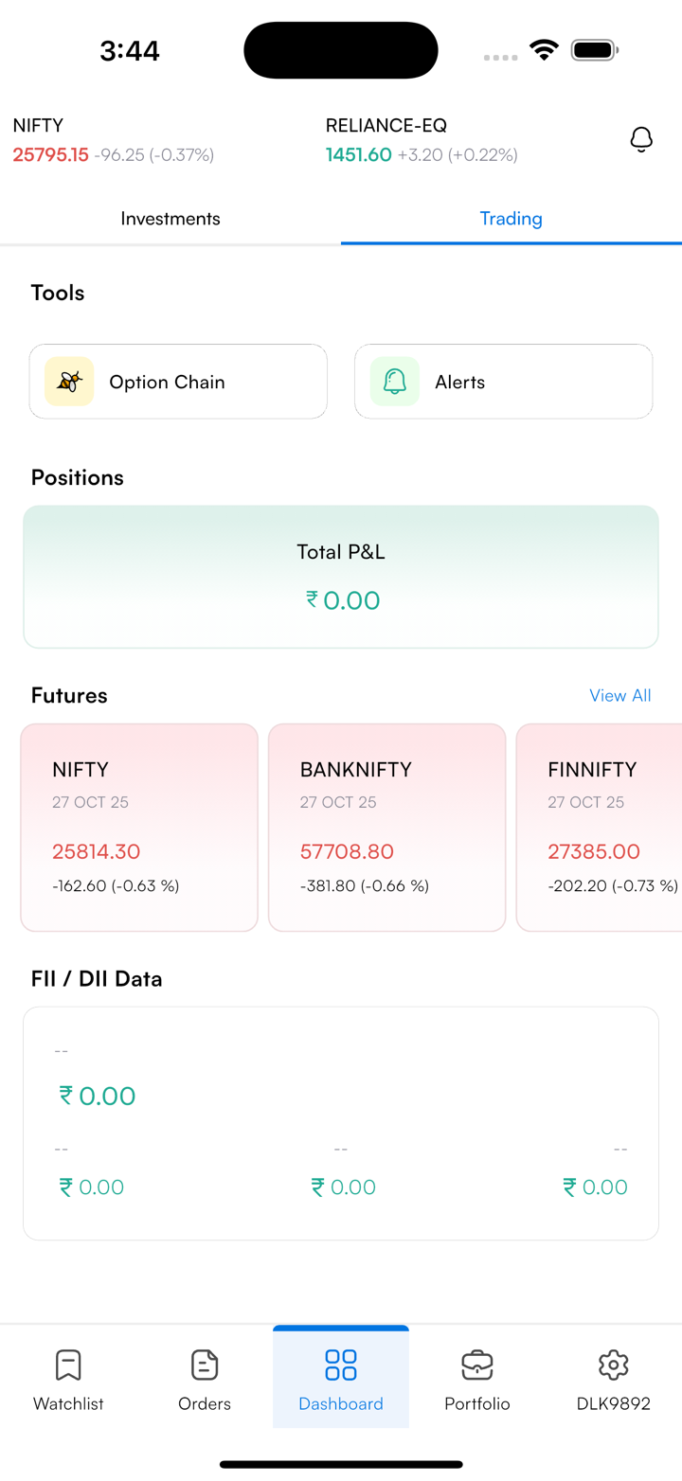Image resolution: width=682 pixels, height=1481 pixels.
Task: Open account settings gear DLK9892
Action: [x=614, y=1365]
